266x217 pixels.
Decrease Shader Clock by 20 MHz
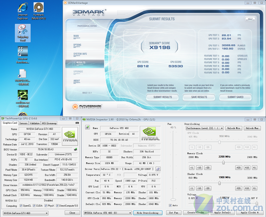pyautogui.click(x=207, y=188)
